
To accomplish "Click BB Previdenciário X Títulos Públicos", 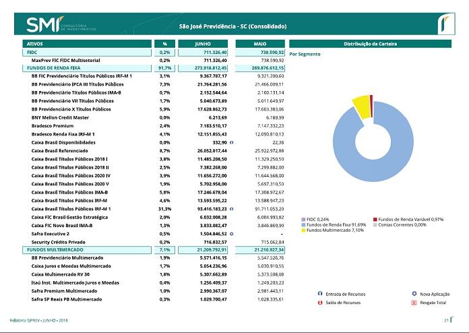I will point(71,109).
